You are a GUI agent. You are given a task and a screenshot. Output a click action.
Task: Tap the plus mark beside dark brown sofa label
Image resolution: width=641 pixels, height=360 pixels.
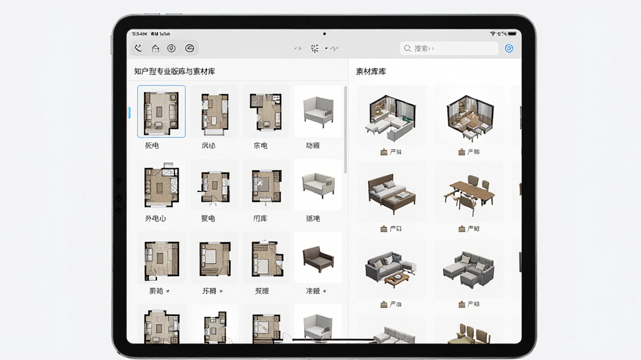click(325, 291)
